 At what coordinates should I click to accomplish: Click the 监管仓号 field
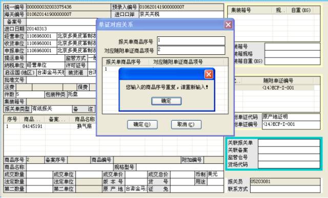(x=289, y=158)
